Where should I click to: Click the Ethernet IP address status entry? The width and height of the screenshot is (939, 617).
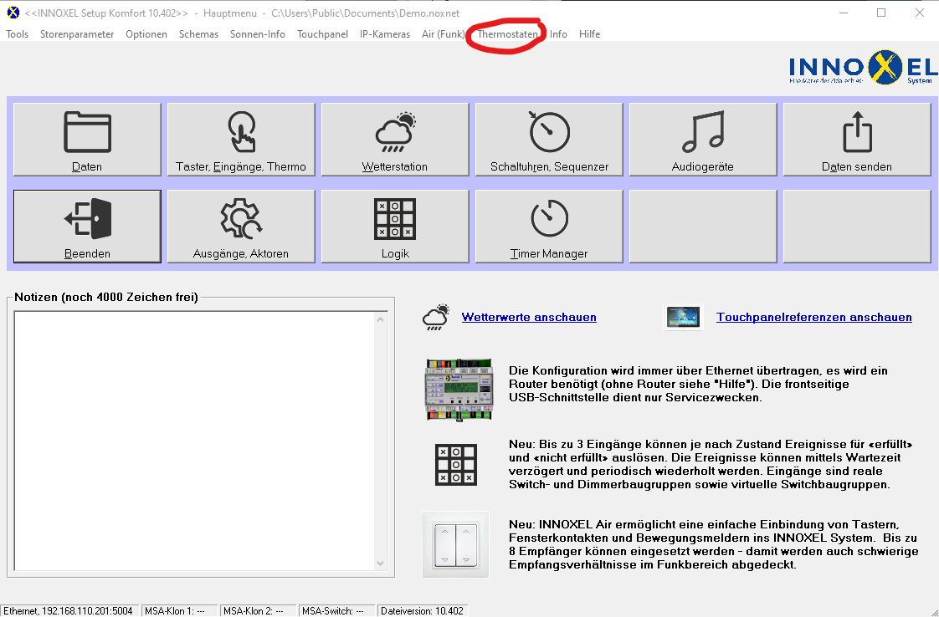coord(69,611)
